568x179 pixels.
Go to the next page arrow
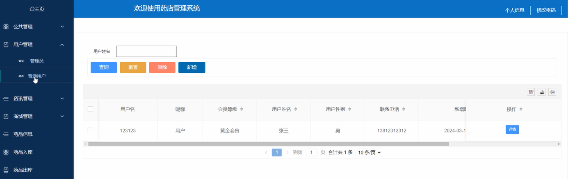[287, 152]
